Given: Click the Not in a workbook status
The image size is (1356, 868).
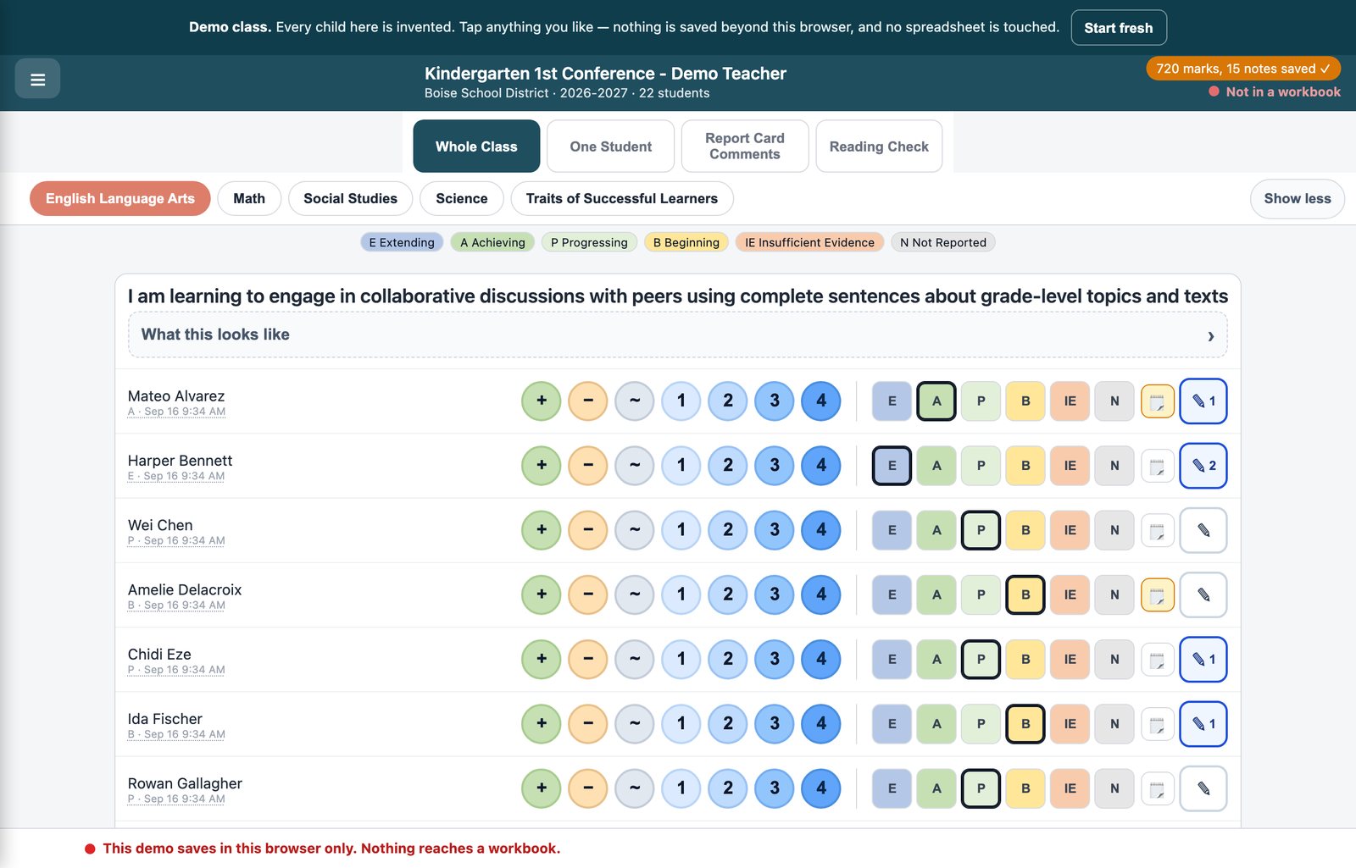Looking at the screenshot, I should (x=1275, y=91).
